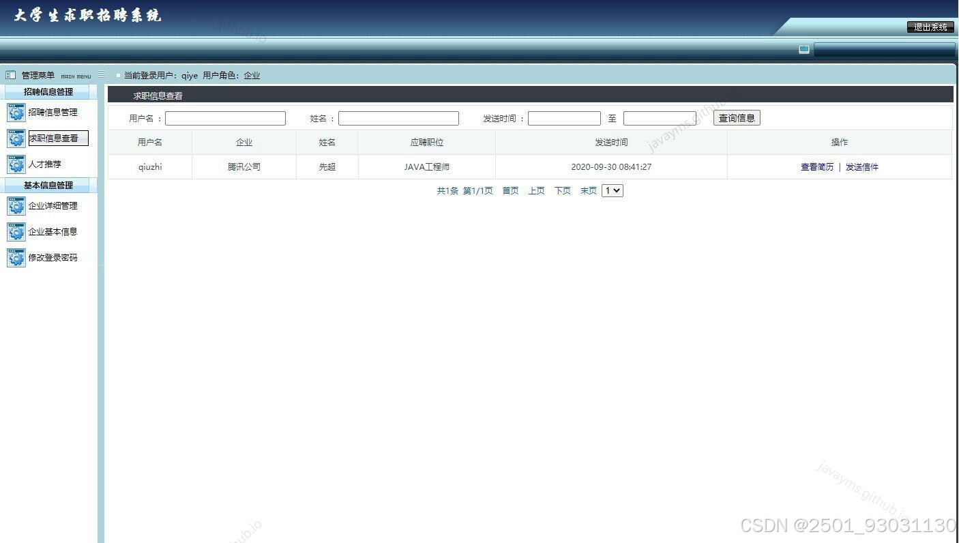Screen dimensions: 959x543
Task: Open the 人才推荐 menu item
Action: (x=45, y=164)
